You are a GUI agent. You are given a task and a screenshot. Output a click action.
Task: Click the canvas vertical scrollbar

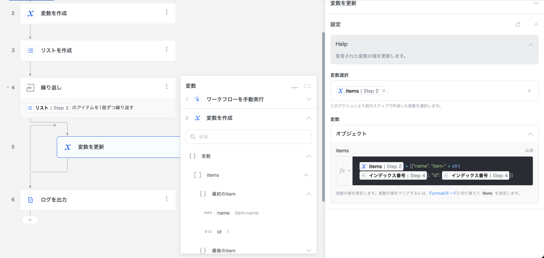coord(324,117)
